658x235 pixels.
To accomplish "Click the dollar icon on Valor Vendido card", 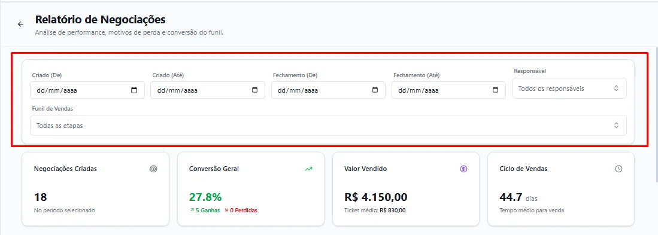I will pos(463,169).
